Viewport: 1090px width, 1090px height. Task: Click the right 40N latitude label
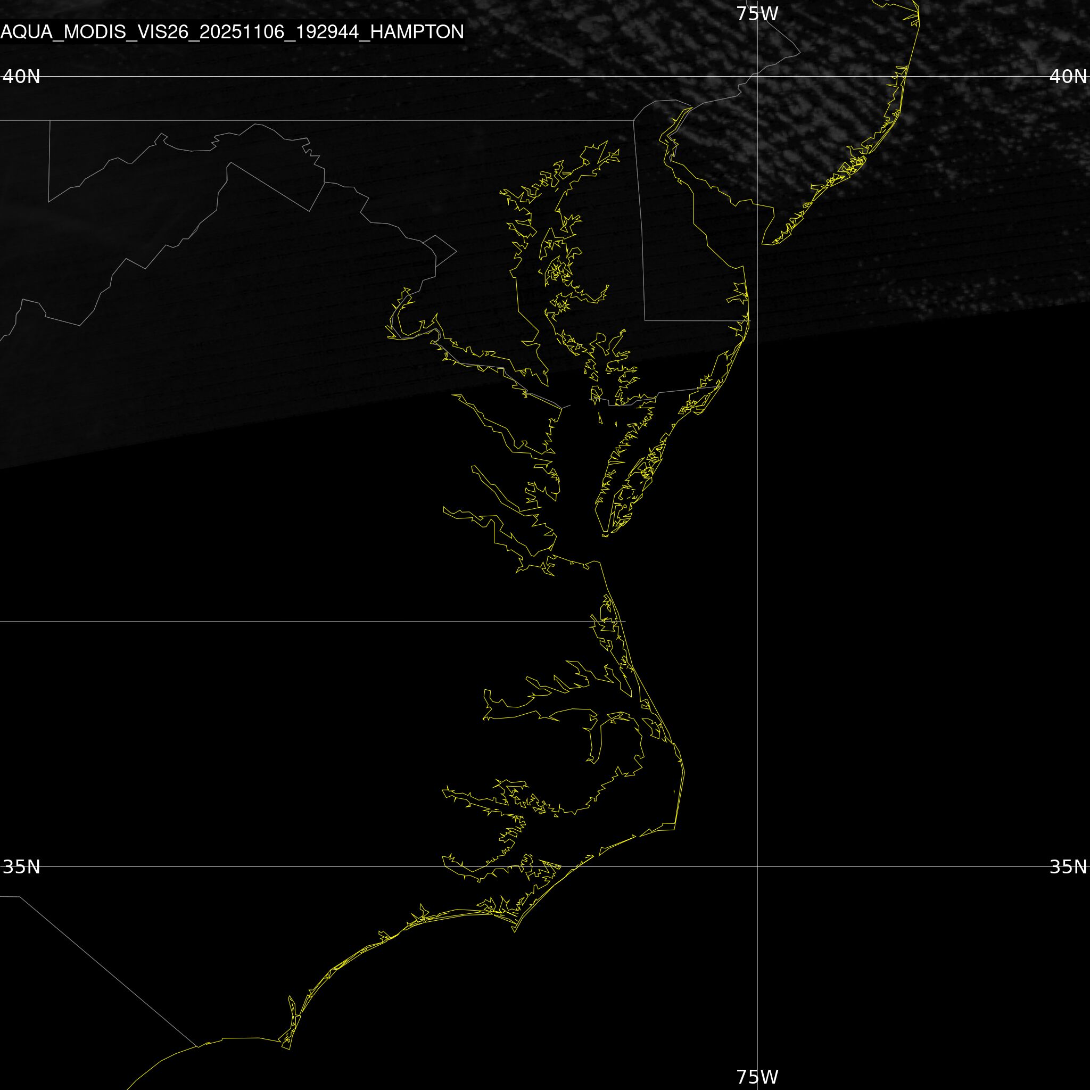point(1068,76)
